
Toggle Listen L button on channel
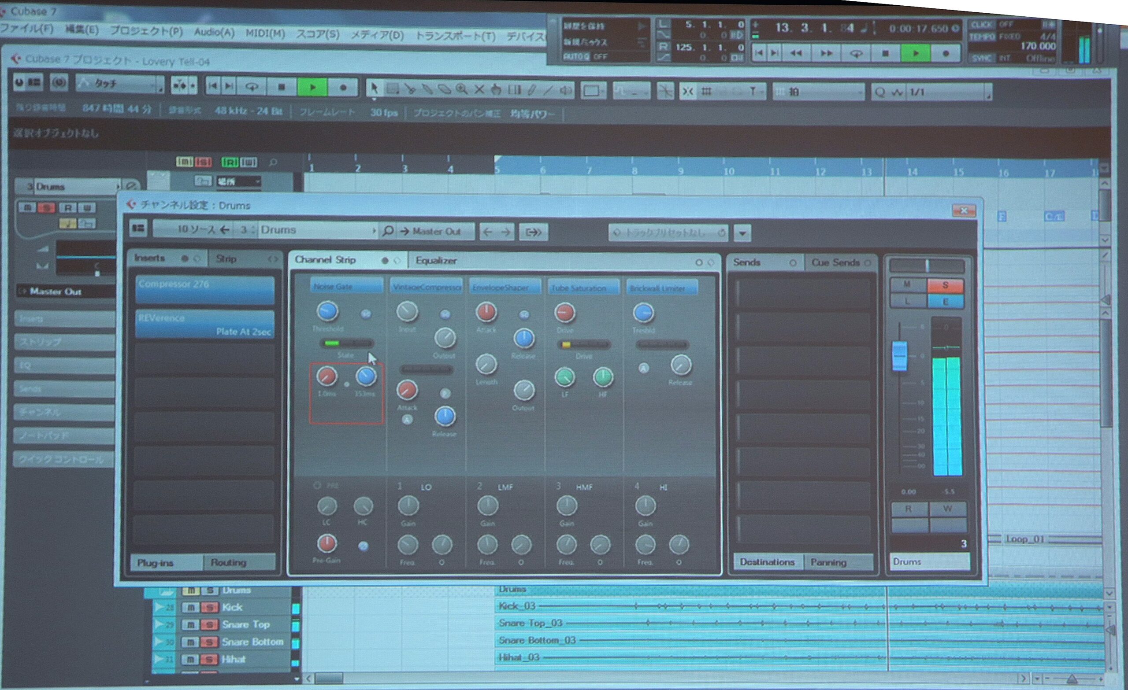tap(908, 301)
